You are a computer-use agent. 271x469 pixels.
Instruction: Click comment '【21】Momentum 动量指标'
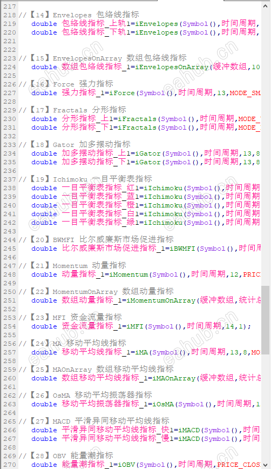pyautogui.click(x=72, y=266)
